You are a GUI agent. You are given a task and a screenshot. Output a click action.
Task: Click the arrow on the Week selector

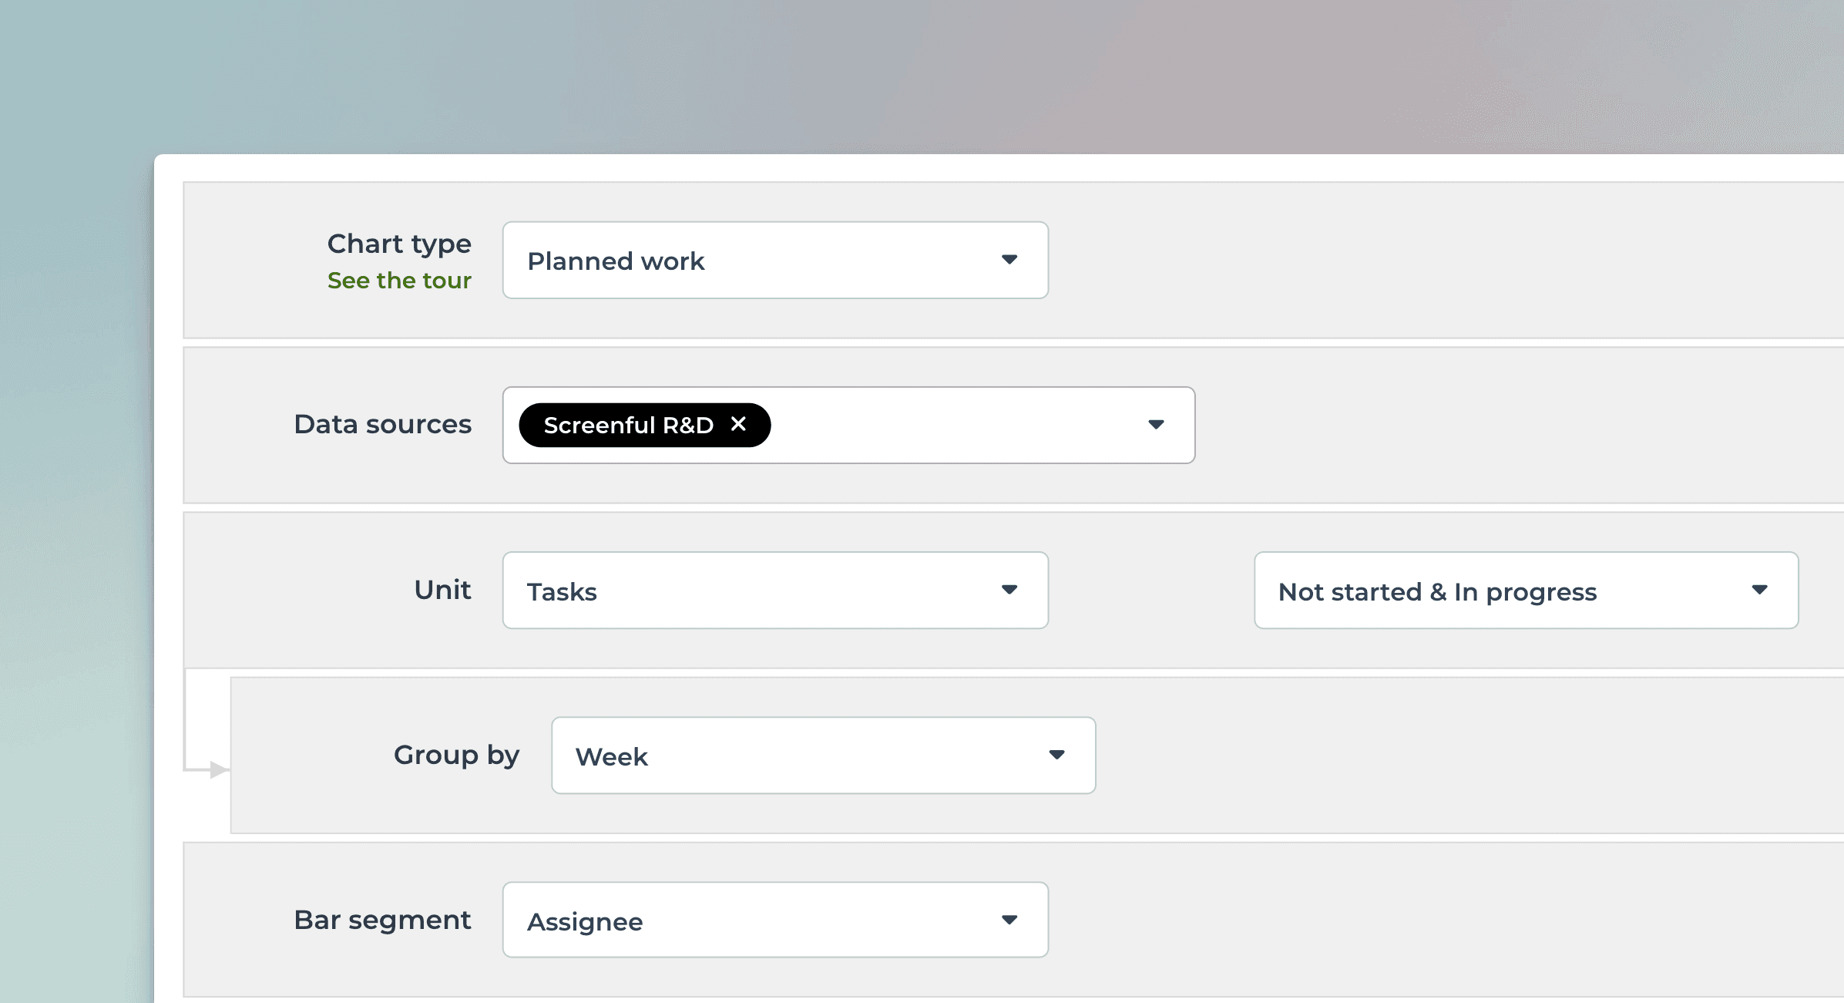(1056, 755)
